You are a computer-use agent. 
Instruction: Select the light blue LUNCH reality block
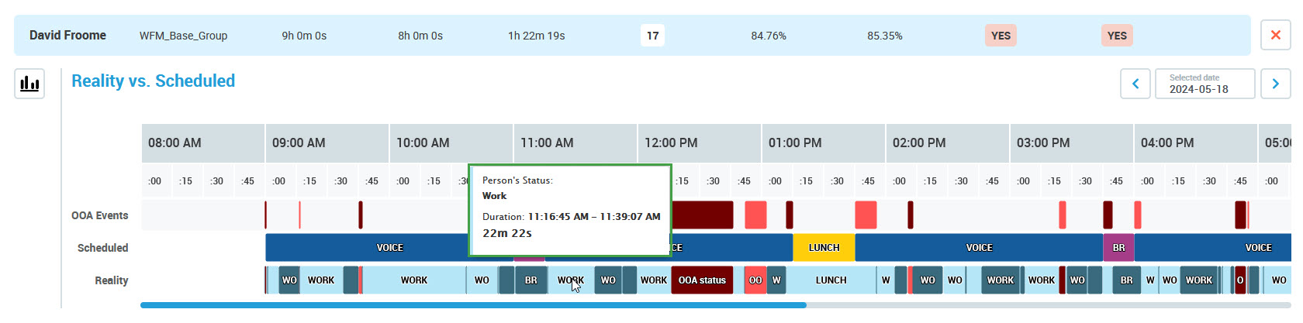(831, 280)
